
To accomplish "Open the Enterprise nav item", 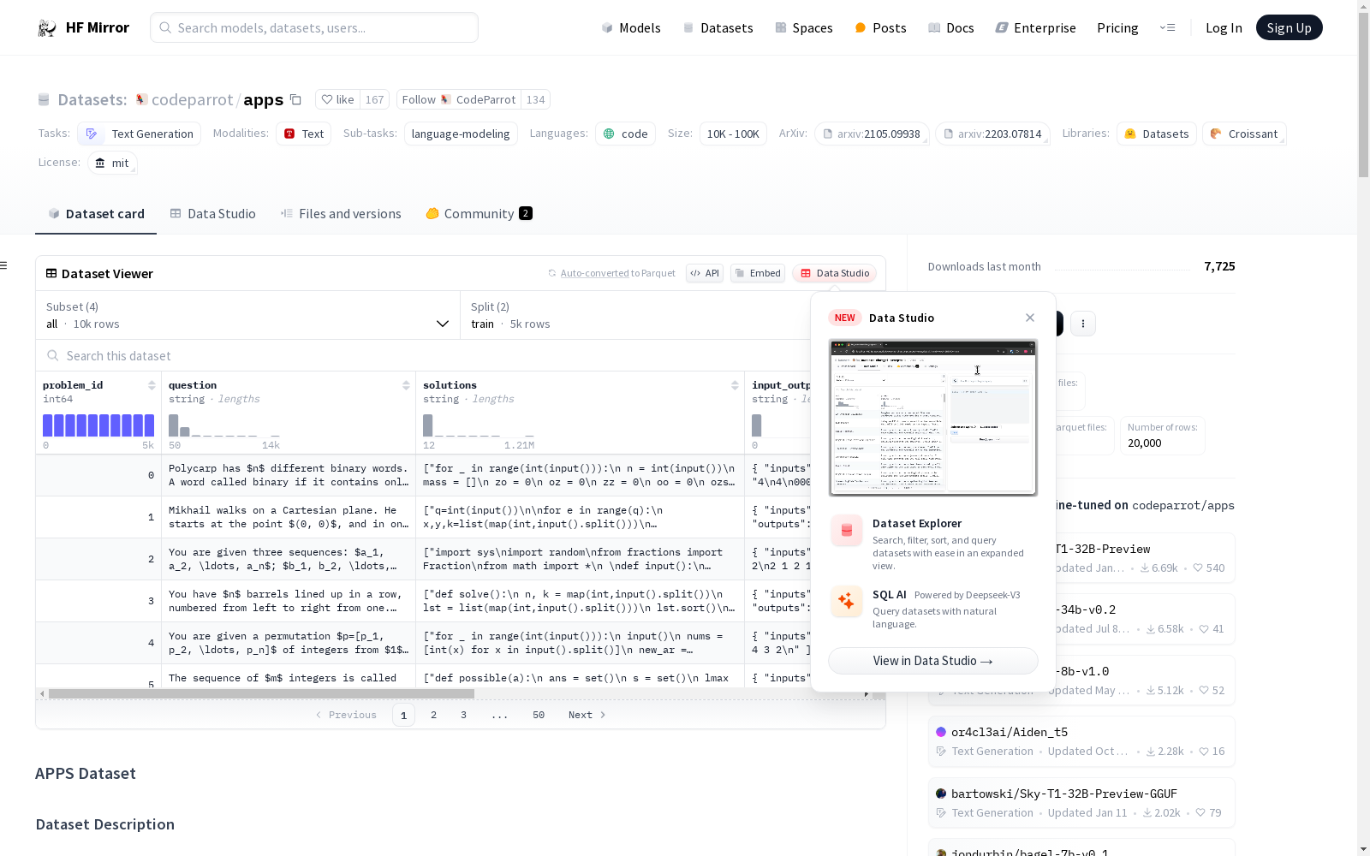I will point(1035,27).
